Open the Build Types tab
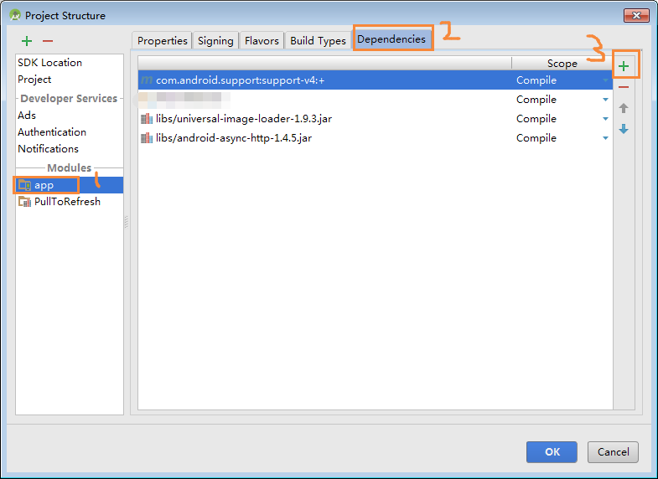Image resolution: width=658 pixels, height=479 pixels. [x=318, y=41]
